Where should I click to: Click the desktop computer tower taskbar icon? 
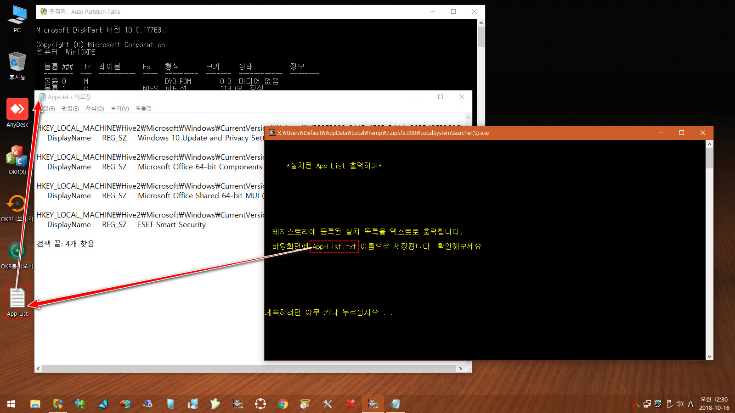[x=192, y=404]
